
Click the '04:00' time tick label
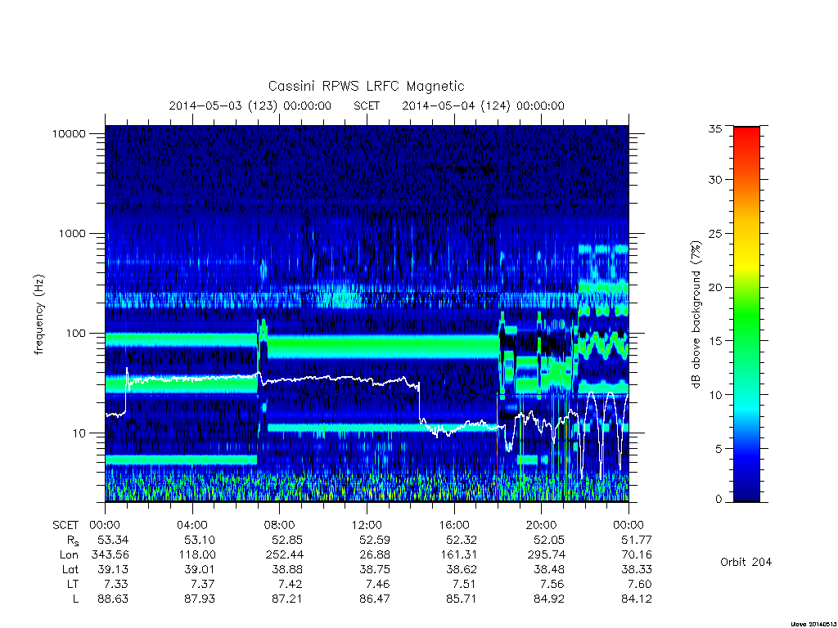click(x=192, y=525)
